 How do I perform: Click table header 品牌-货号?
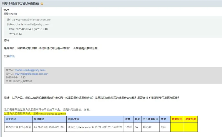tap(95, 119)
